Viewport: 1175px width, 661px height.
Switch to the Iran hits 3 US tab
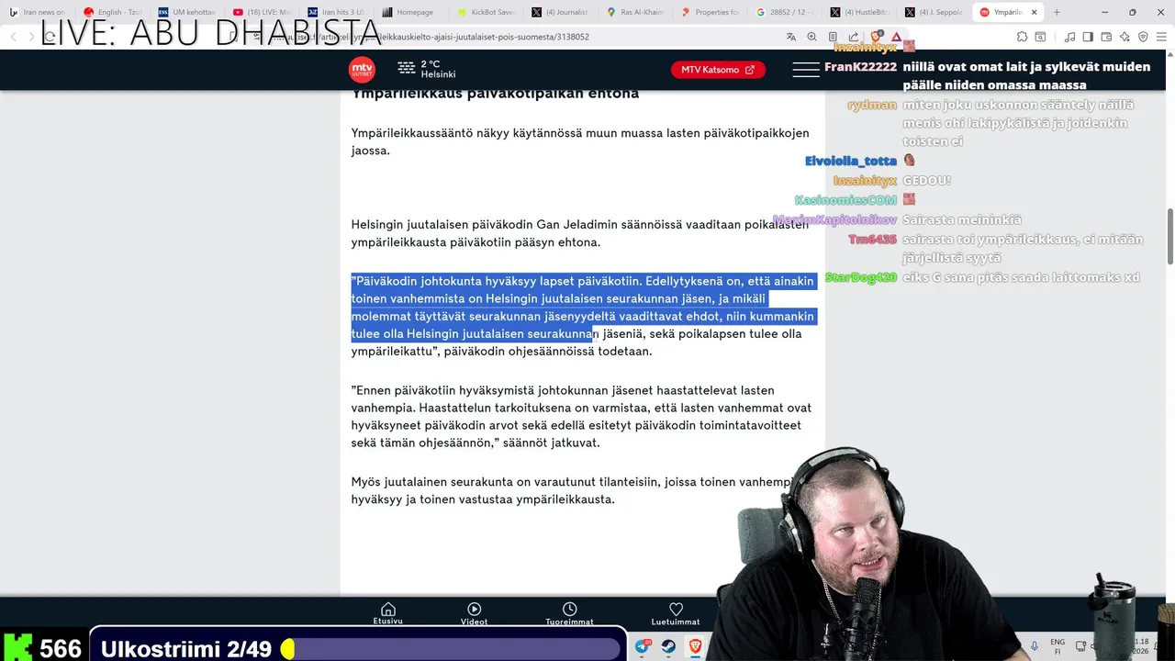[338, 12]
